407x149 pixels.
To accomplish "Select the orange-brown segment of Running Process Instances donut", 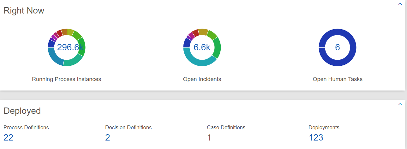I will 64,32.
